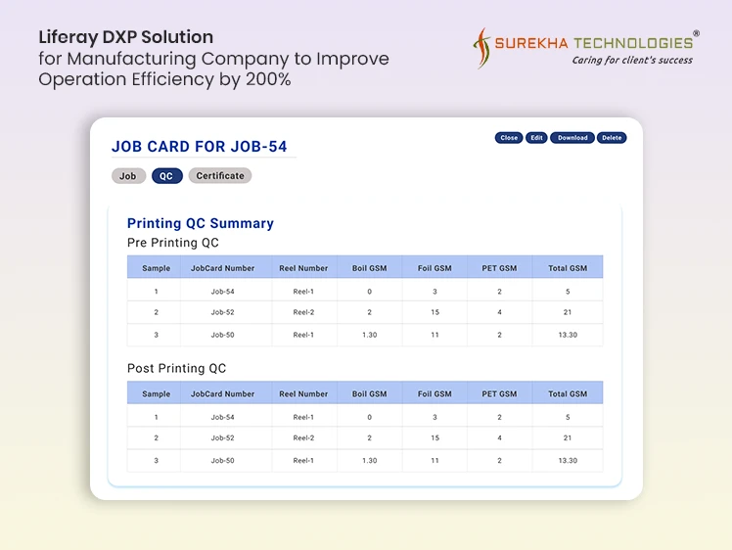Viewport: 732px width, 550px height.
Task: Click the Liferay DXP Solution title
Action: pyautogui.click(x=126, y=37)
